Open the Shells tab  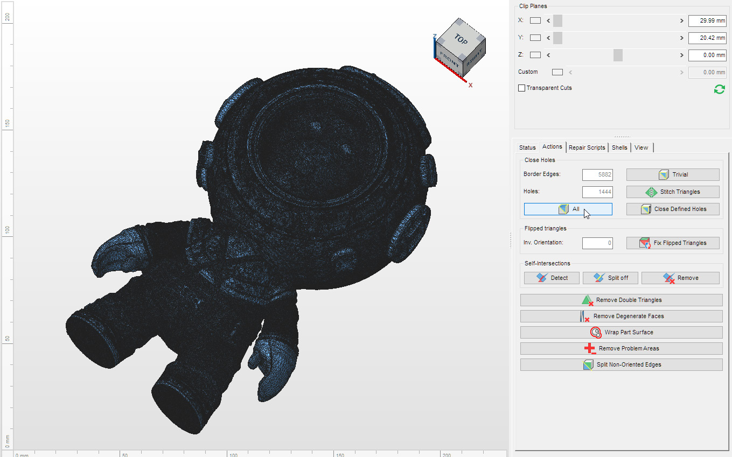[x=619, y=147]
